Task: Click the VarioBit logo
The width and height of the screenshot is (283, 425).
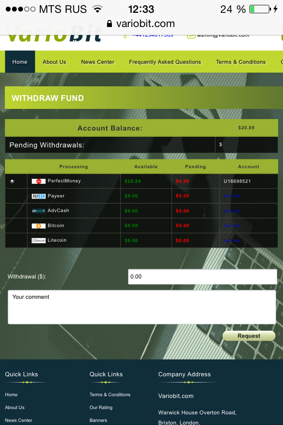Action: (54, 35)
